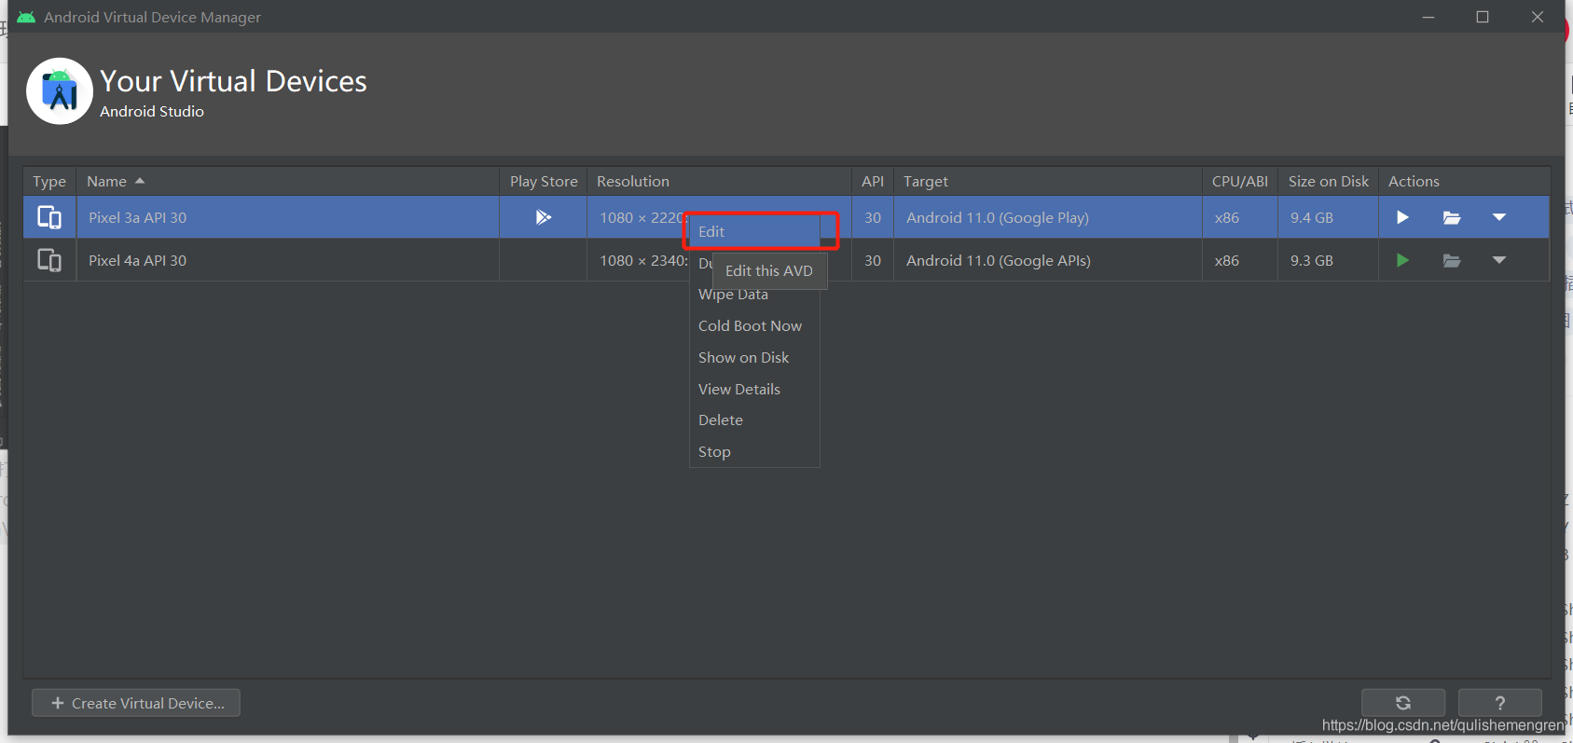This screenshot has width=1573, height=743.
Task: Open View Details from menu
Action: tap(754, 389)
